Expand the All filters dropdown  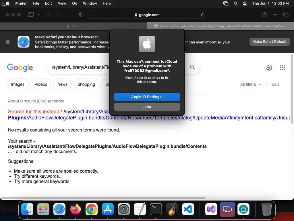[250, 84]
